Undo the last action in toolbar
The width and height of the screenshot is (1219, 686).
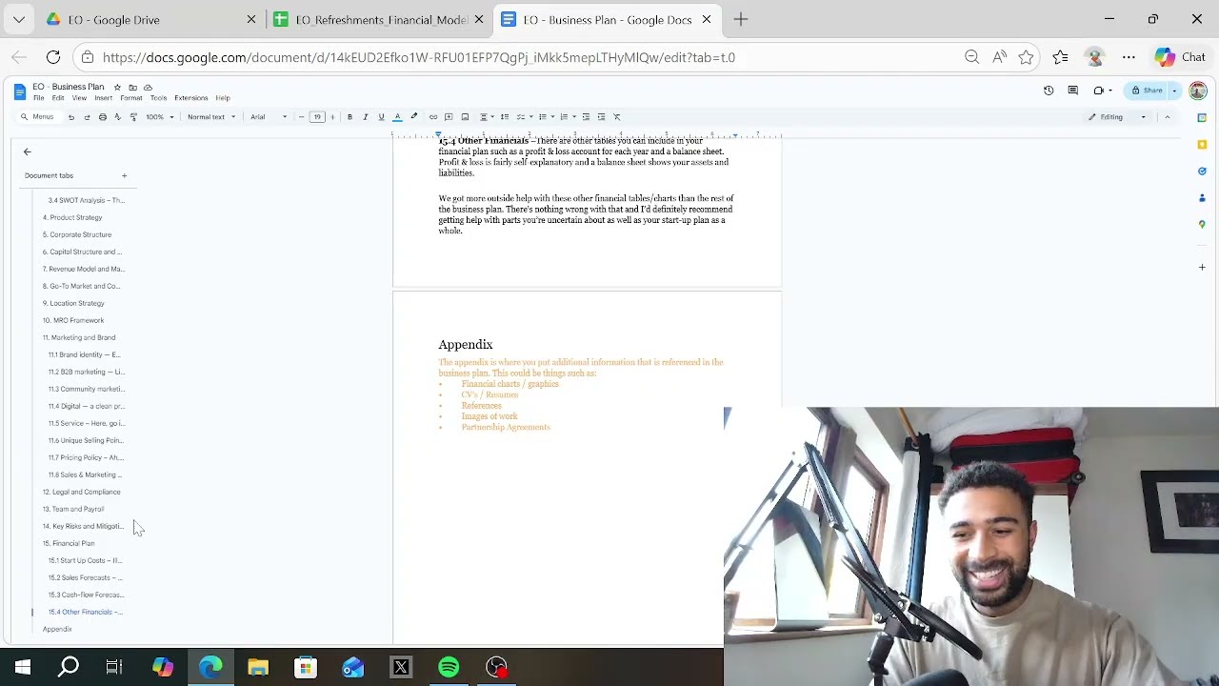coord(70,117)
